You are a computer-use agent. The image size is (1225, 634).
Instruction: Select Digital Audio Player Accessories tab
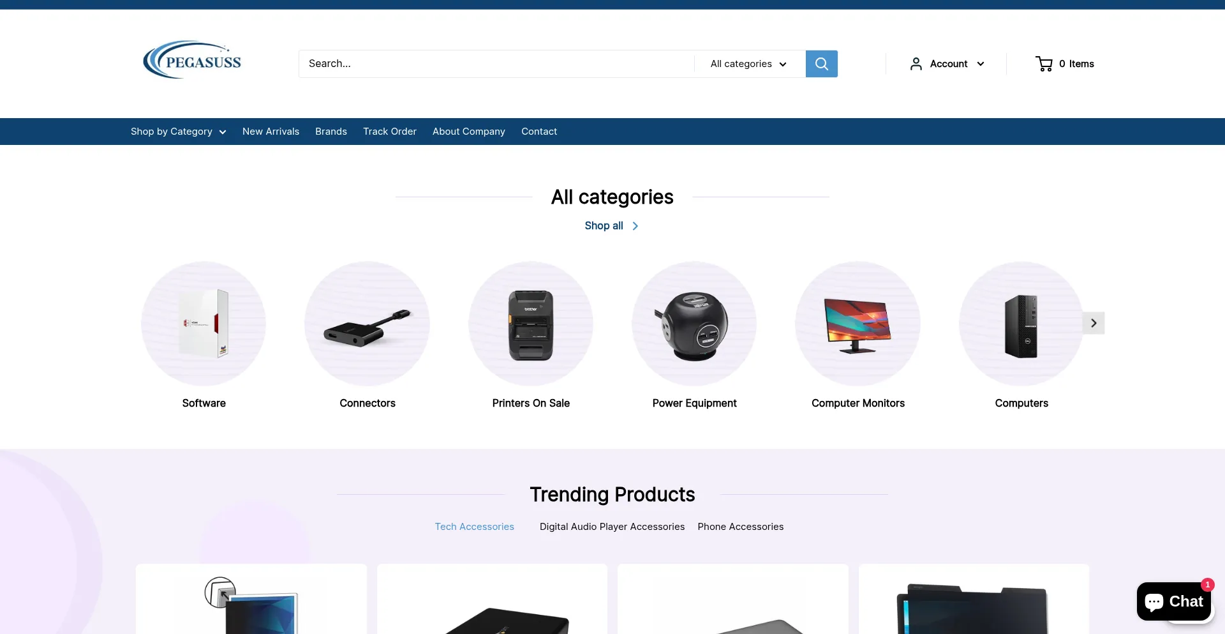[x=612, y=527]
